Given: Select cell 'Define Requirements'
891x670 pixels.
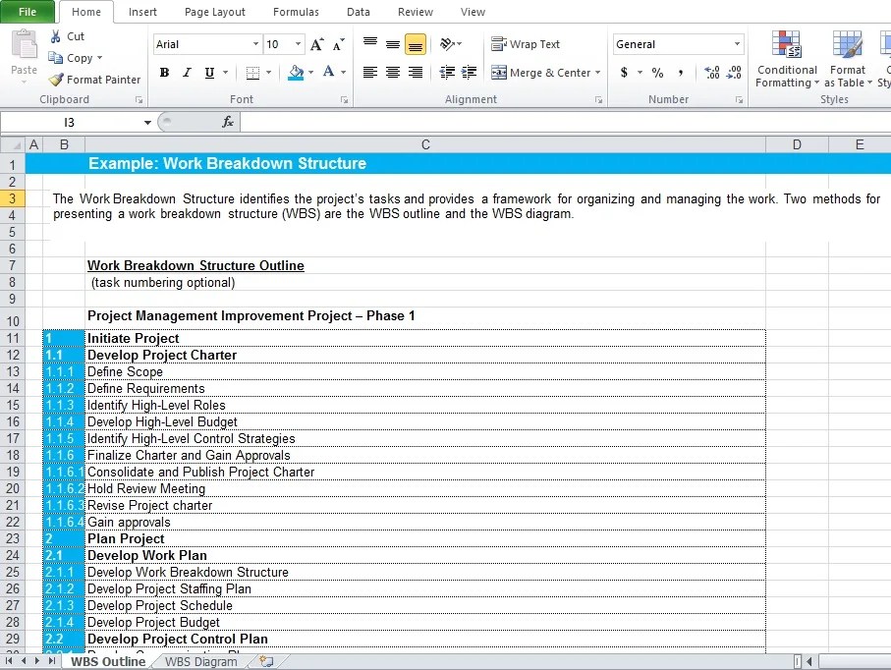Looking at the screenshot, I should click(425, 388).
